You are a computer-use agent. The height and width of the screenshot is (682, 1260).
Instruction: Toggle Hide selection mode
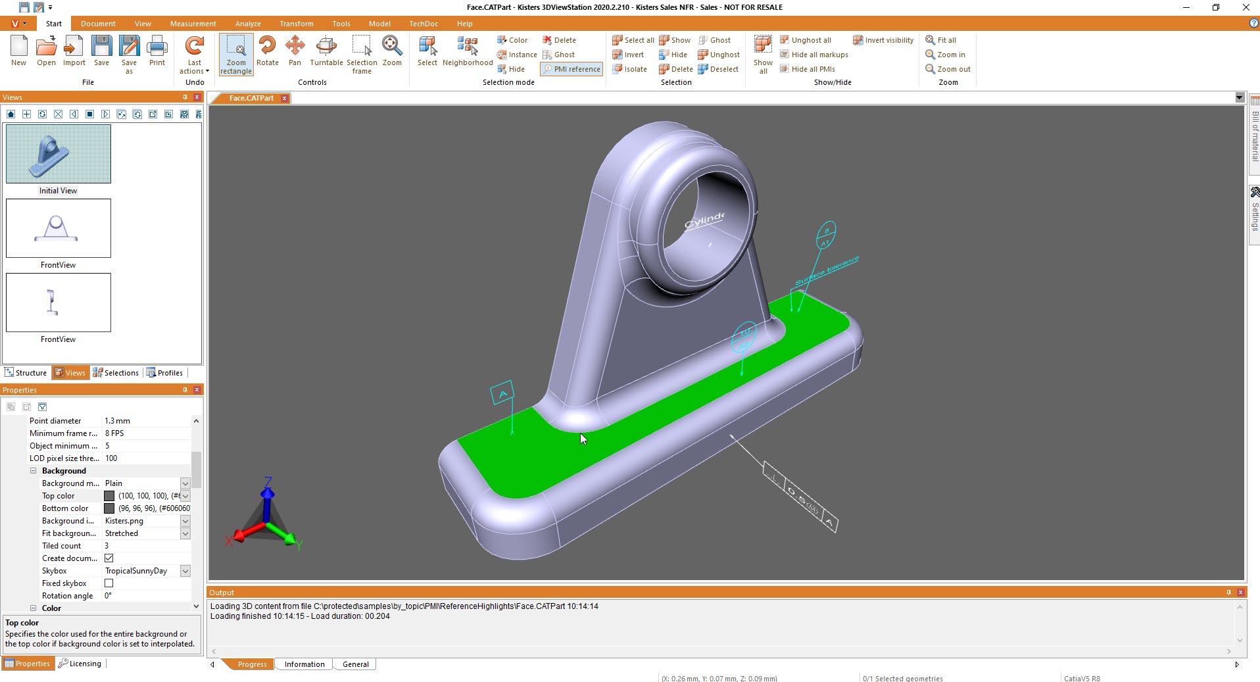pos(510,69)
